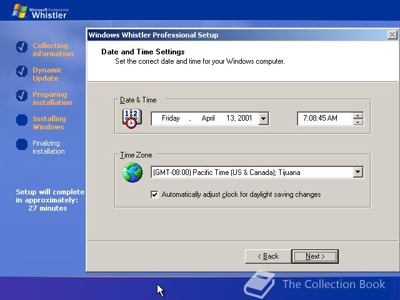Click the calendar and clock icon

pyautogui.click(x=132, y=119)
